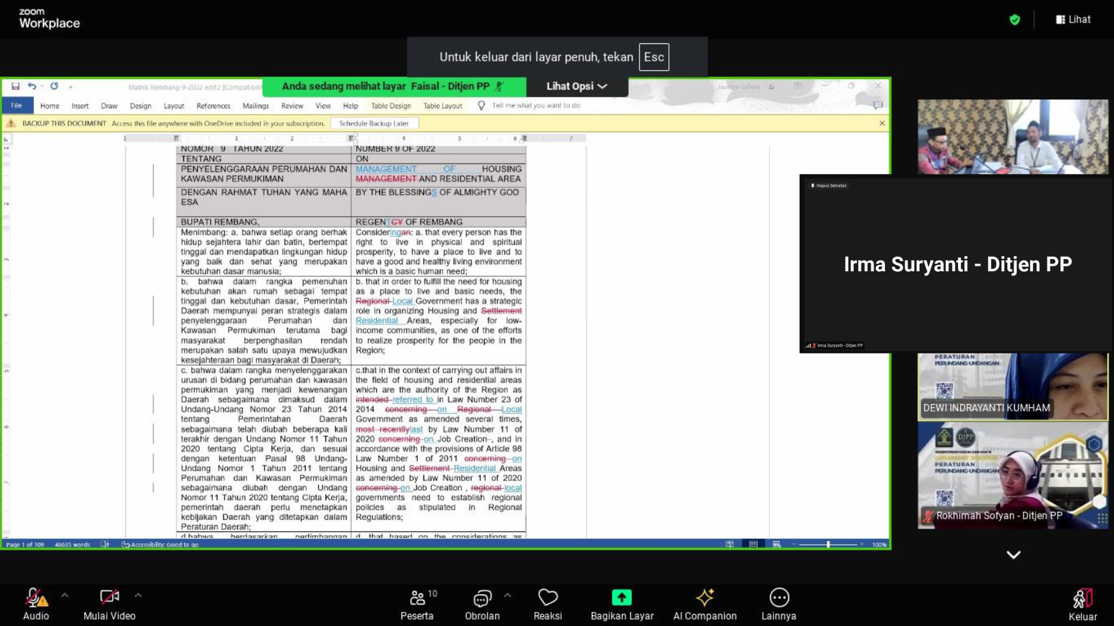Open the Peserta participants panel

[417, 604]
